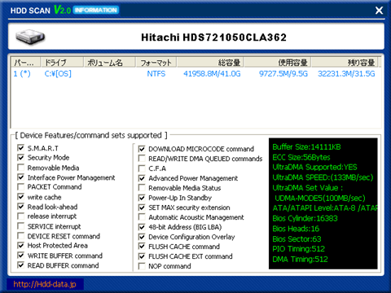Viewport: 391px width, 293px height.
Task: Toggle the Security Mode checkbox
Action: coord(20,158)
